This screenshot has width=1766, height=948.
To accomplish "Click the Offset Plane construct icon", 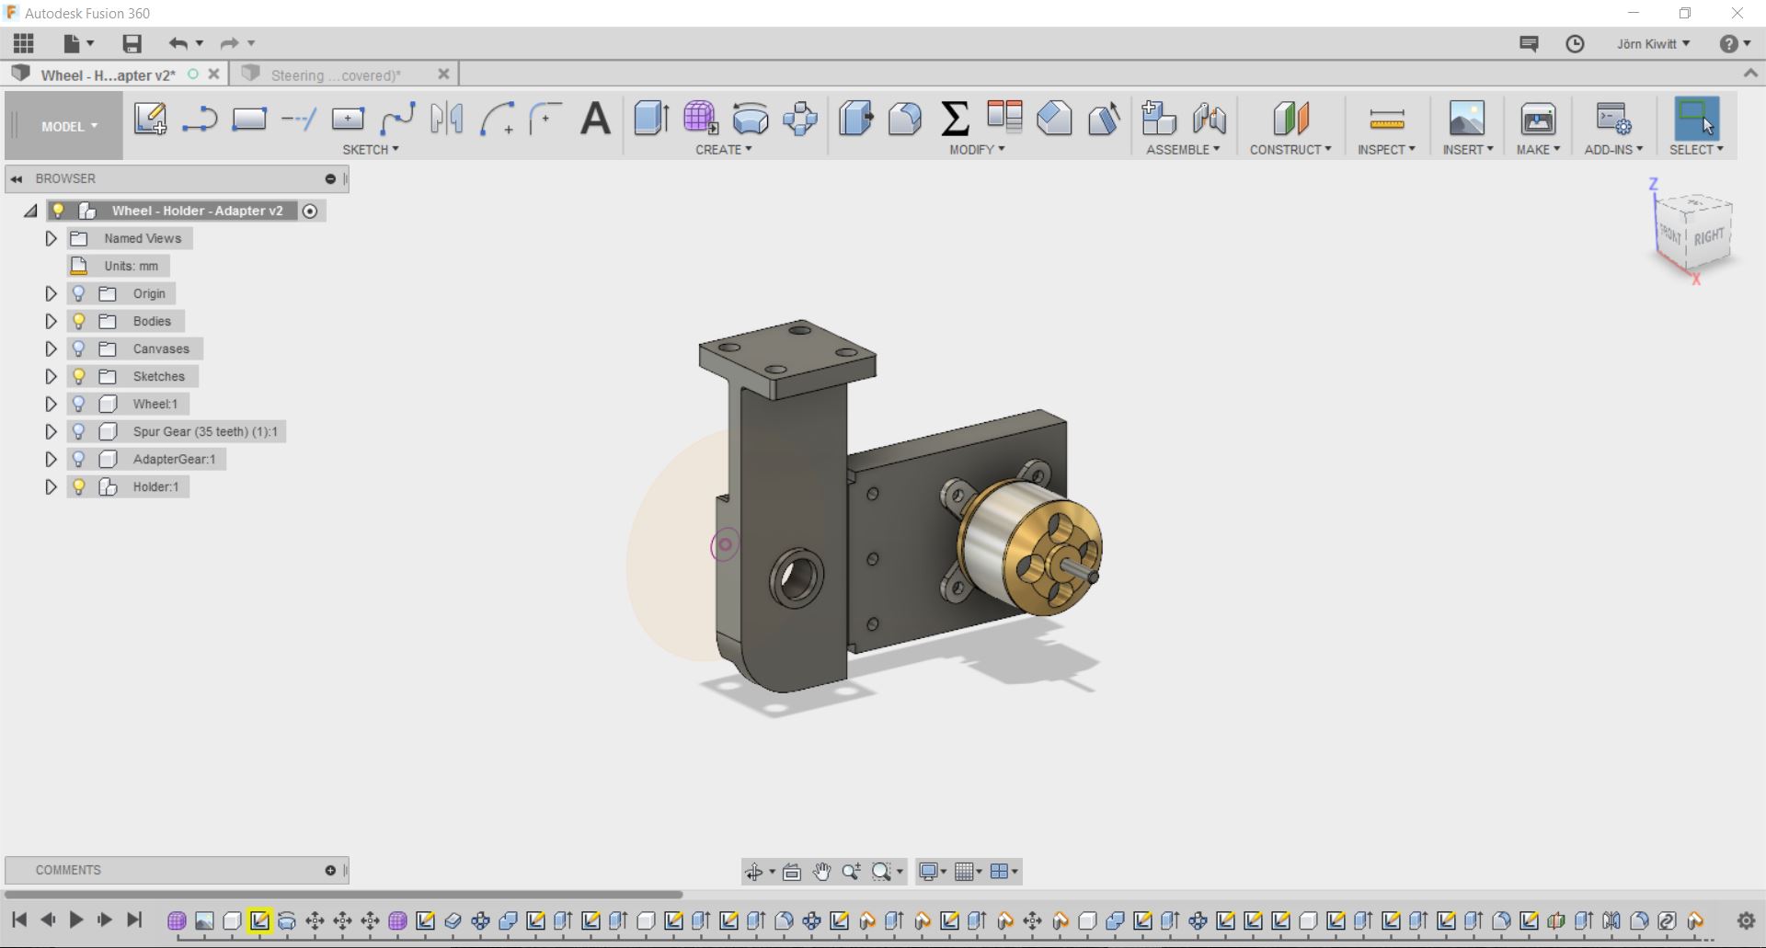I will click(x=1290, y=119).
